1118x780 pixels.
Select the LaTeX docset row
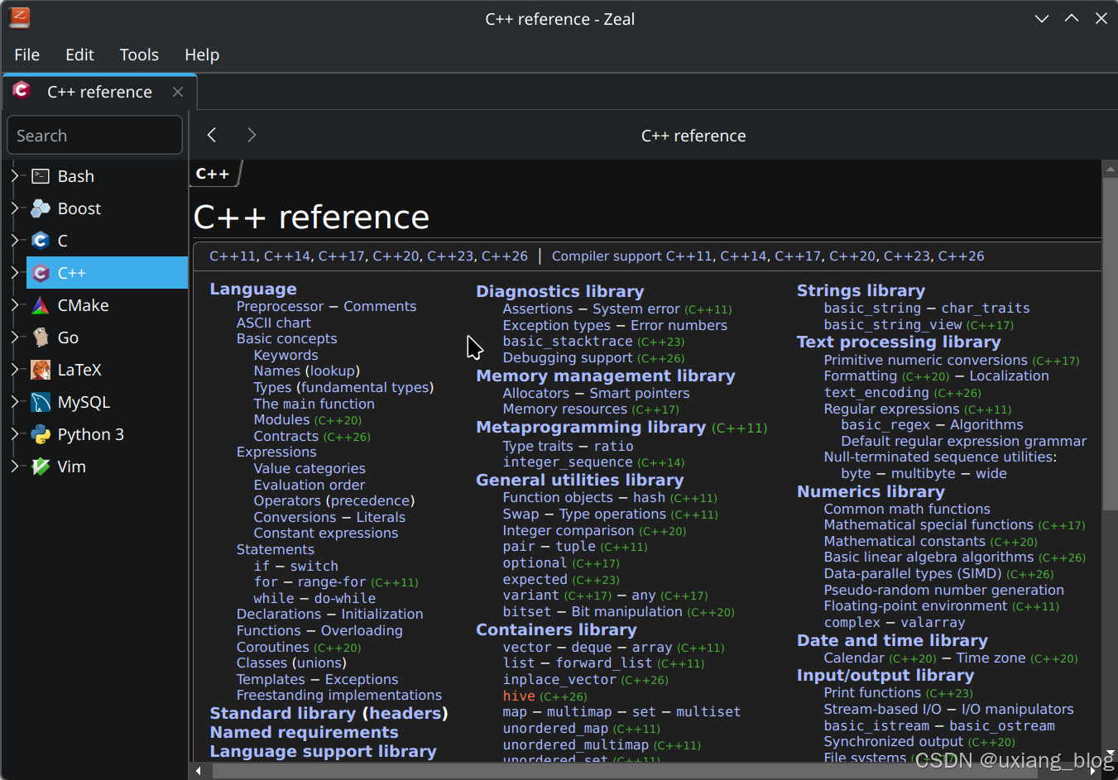(x=107, y=370)
